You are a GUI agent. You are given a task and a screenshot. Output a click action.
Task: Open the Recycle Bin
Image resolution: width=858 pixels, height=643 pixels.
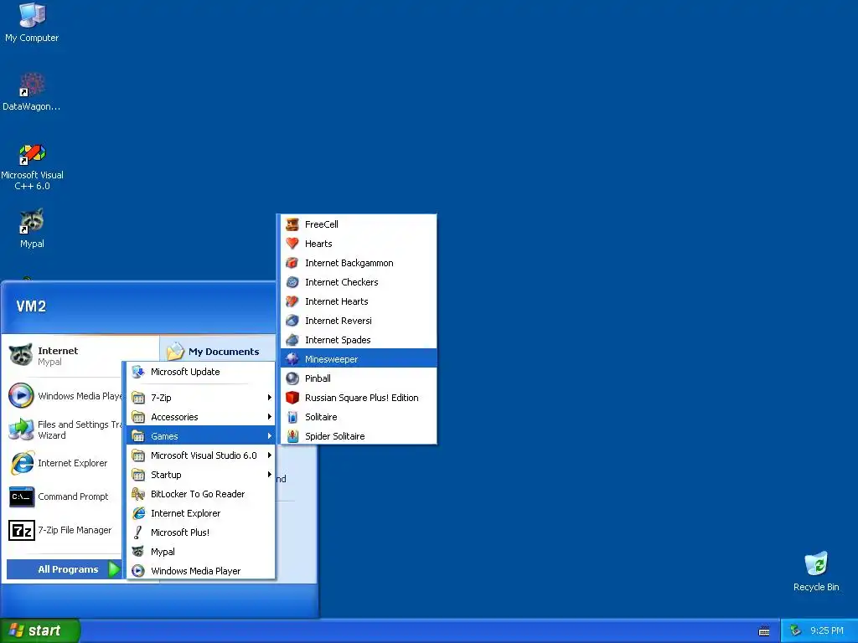coord(816,571)
